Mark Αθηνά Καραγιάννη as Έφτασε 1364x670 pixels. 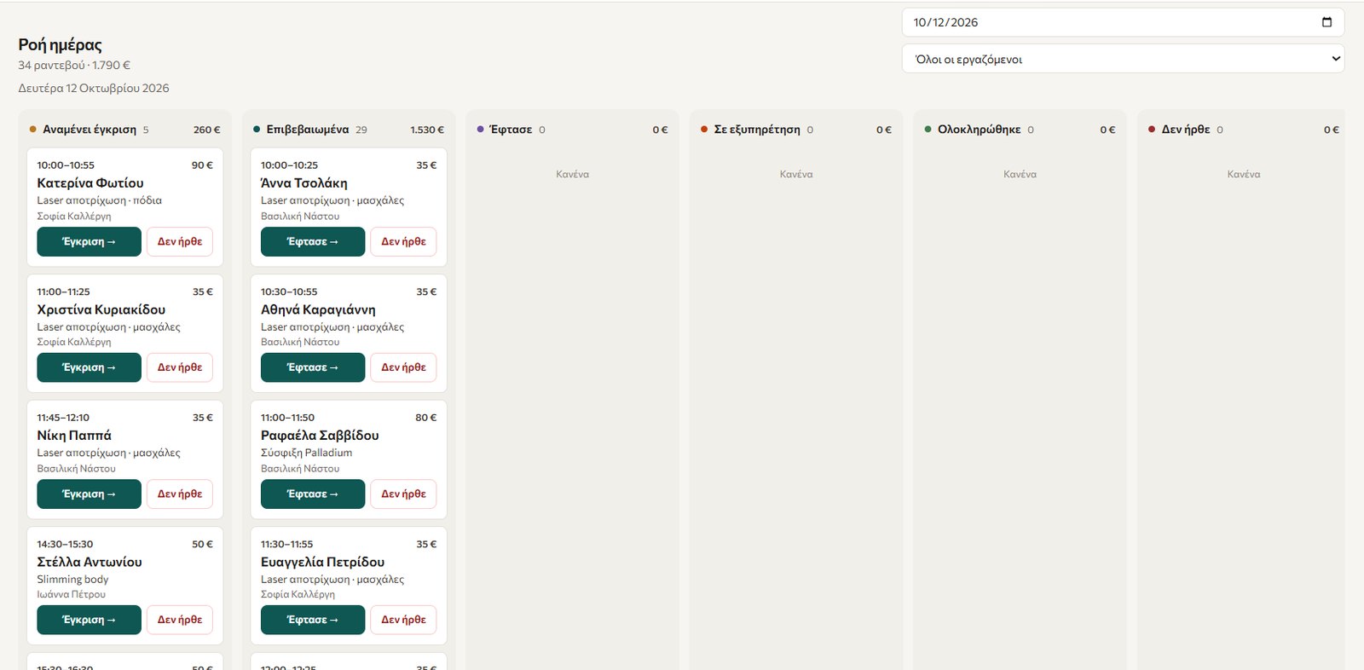click(x=313, y=367)
